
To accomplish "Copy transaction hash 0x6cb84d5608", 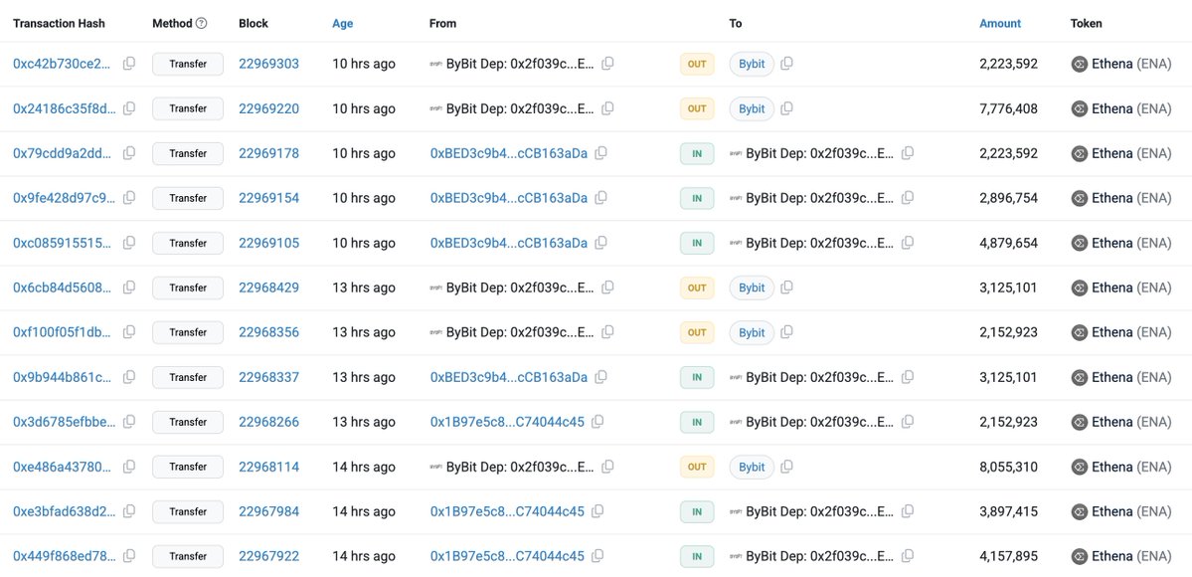I will [129, 288].
